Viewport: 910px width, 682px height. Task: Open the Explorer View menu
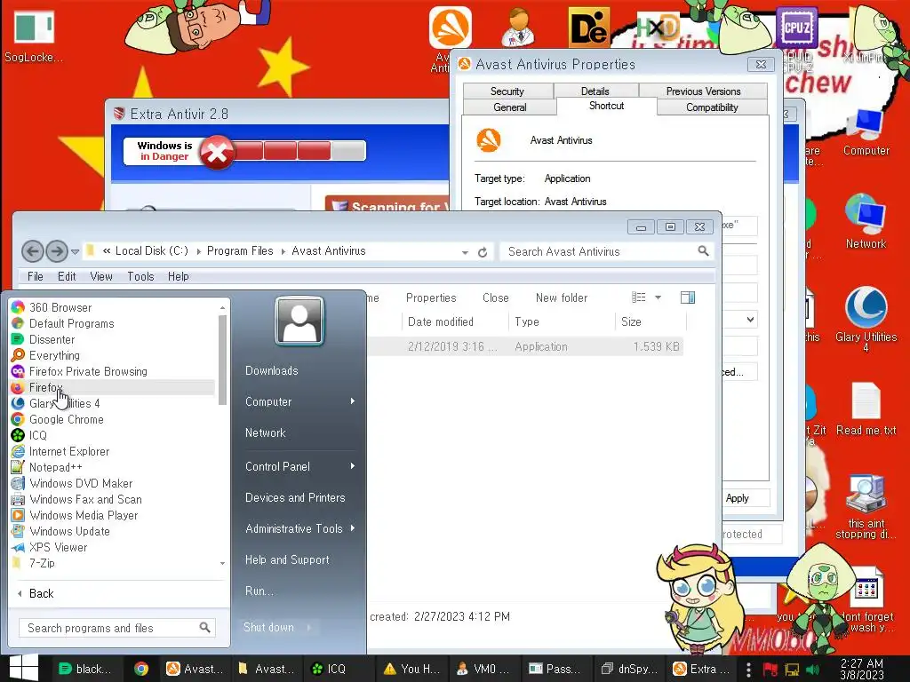click(101, 277)
